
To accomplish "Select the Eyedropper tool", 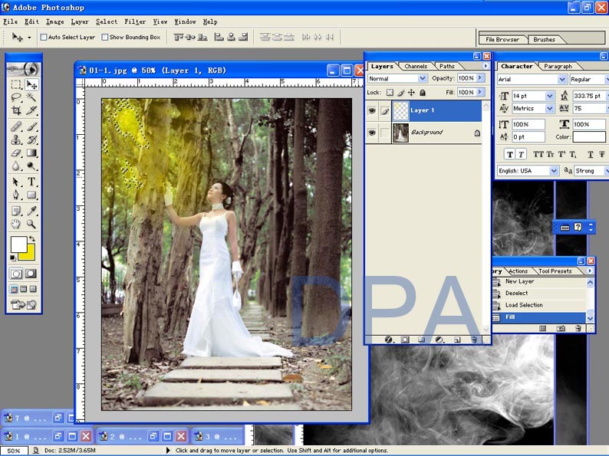I will 31,211.
